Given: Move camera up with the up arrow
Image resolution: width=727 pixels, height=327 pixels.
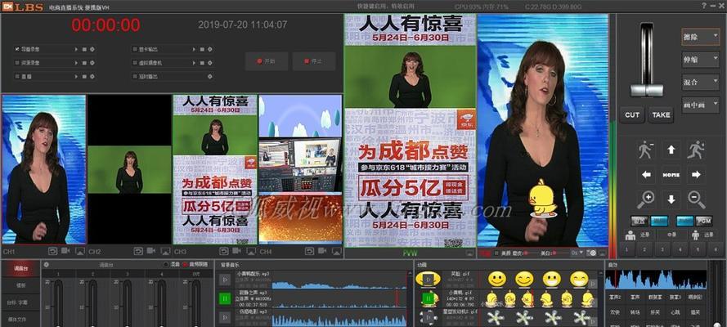Looking at the screenshot, I should click(x=671, y=150).
